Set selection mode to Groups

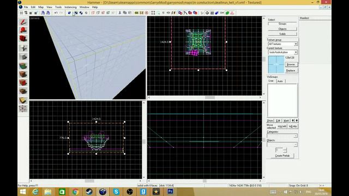(282, 24)
